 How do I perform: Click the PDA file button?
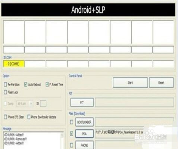tap(84, 134)
